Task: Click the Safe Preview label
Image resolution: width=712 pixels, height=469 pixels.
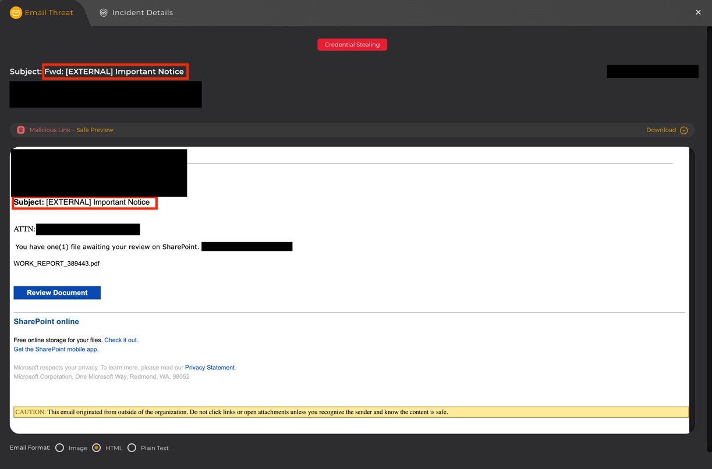Action: 95,130
